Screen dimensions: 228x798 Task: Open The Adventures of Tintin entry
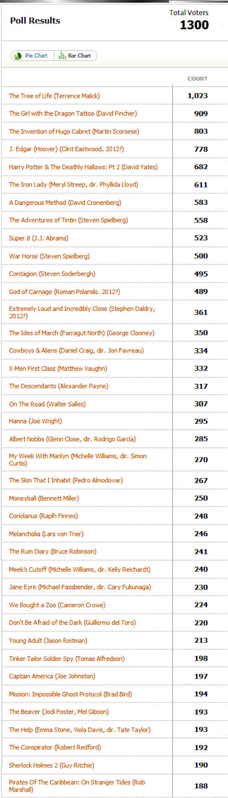coord(68,220)
